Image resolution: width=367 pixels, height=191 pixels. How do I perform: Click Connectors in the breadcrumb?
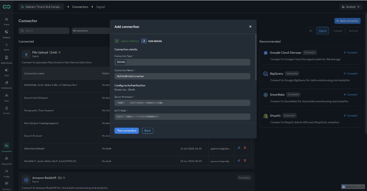[80, 7]
